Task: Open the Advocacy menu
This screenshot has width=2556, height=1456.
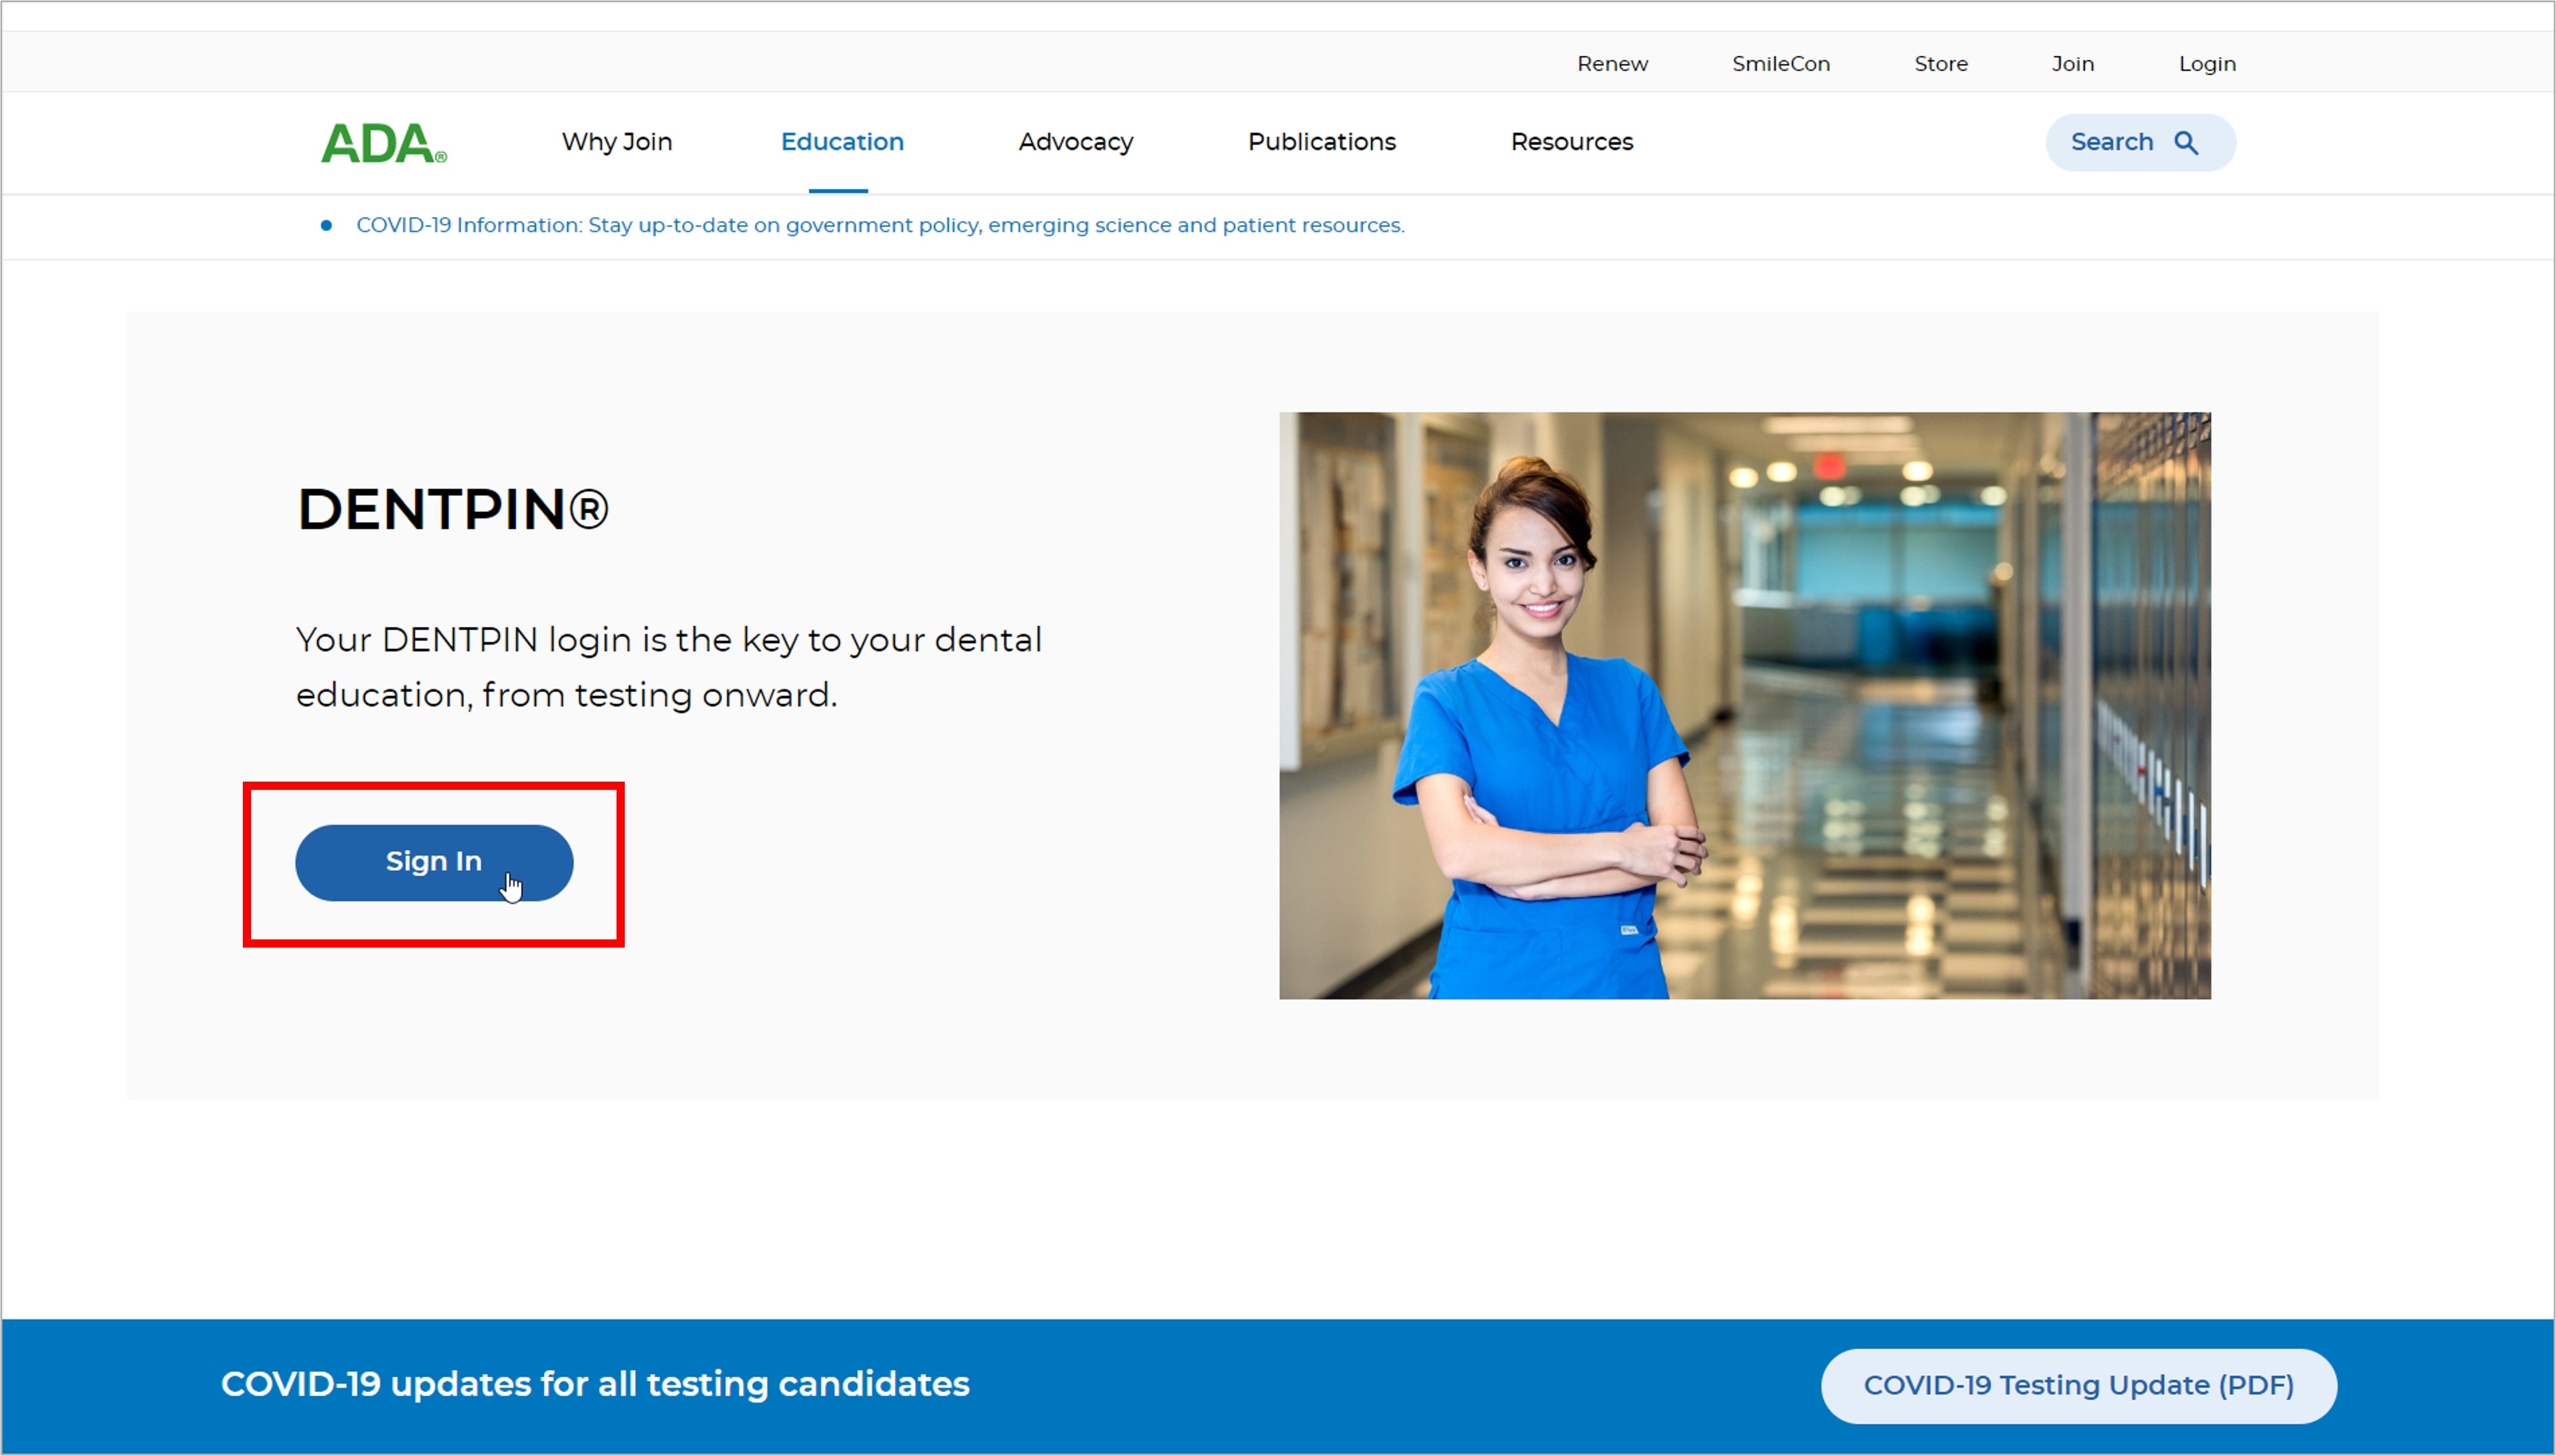Action: (x=1075, y=142)
